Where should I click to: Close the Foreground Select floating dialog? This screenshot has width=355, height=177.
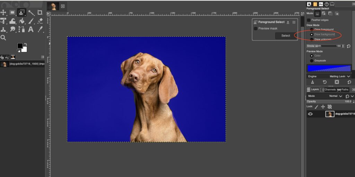294,22
